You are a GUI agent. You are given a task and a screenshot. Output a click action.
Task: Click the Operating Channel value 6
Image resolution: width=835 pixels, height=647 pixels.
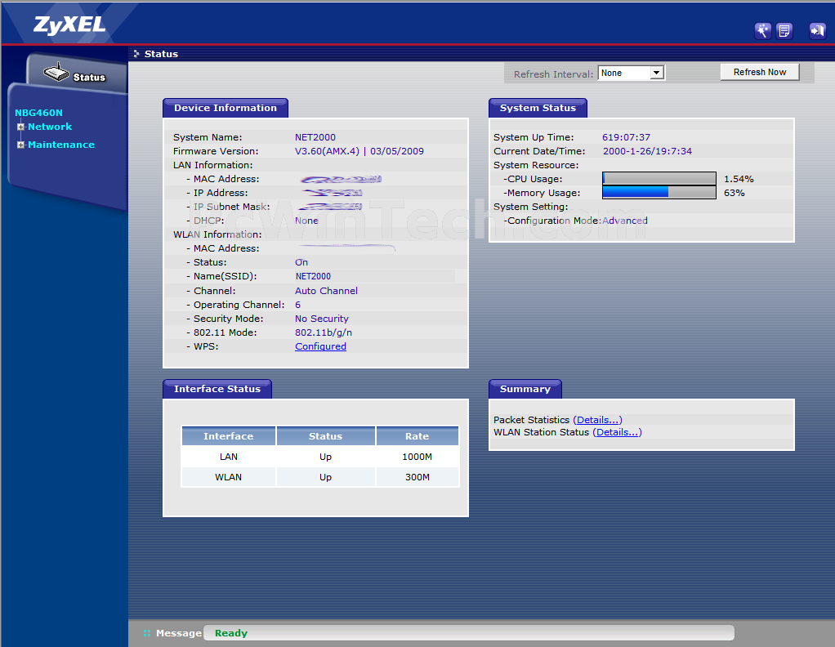click(297, 305)
